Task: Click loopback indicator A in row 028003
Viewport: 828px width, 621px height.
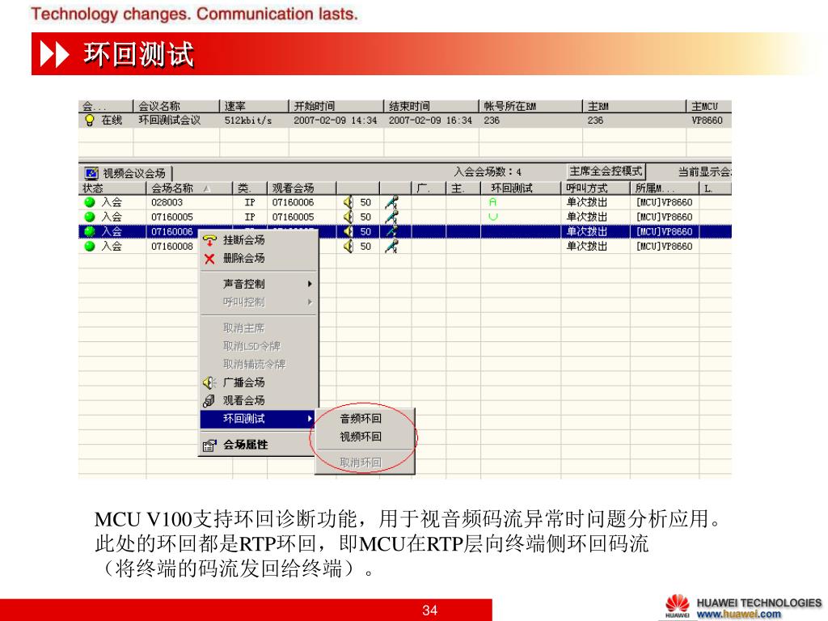Action: click(x=492, y=202)
